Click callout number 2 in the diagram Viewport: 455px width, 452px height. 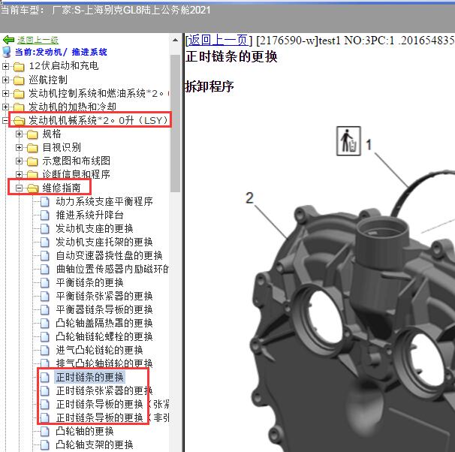click(x=249, y=198)
